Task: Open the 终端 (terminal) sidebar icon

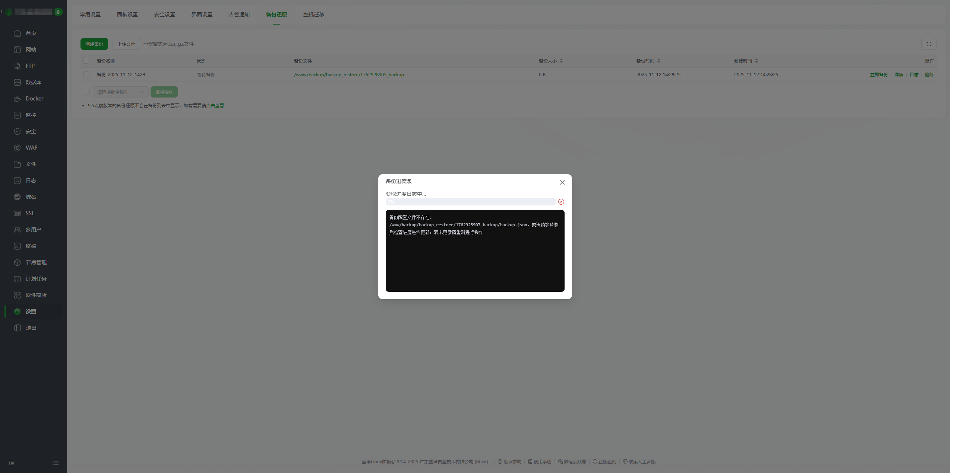Action: 18,246
